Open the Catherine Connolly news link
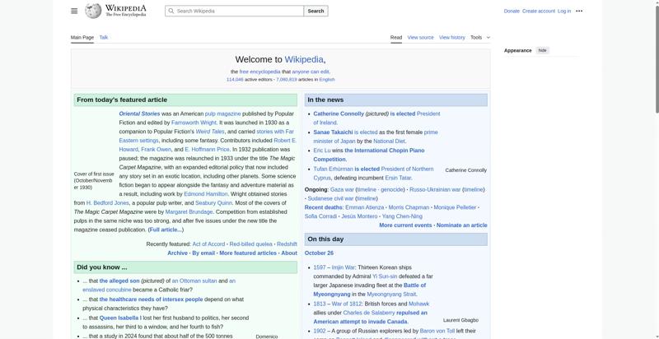659x339 pixels. [x=339, y=114]
